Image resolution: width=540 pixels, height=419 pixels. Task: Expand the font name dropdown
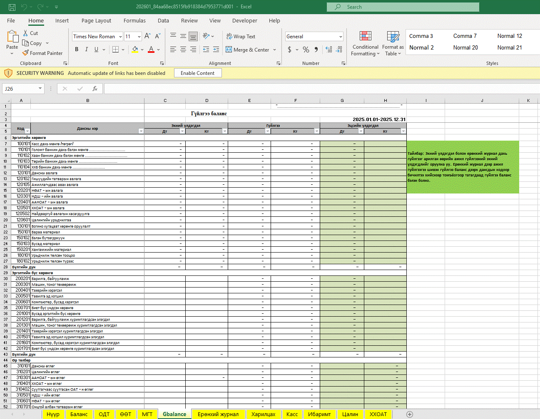[120, 37]
